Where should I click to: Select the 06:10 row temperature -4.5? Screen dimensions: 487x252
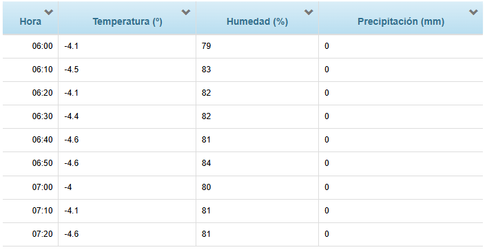[127, 70]
